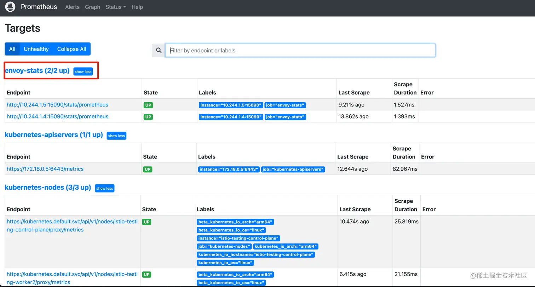535x287 pixels.
Task: Click the UP badge for 10.244.1.4:15090
Action: coord(148,117)
